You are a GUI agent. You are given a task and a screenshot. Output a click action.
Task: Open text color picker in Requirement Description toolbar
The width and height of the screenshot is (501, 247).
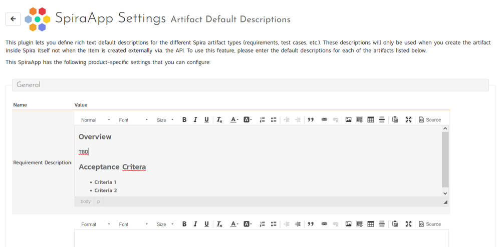(x=234, y=120)
